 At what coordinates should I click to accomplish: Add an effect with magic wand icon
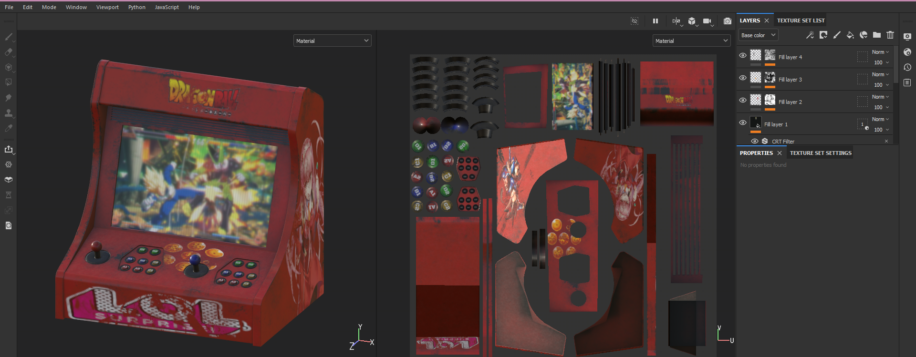(810, 35)
